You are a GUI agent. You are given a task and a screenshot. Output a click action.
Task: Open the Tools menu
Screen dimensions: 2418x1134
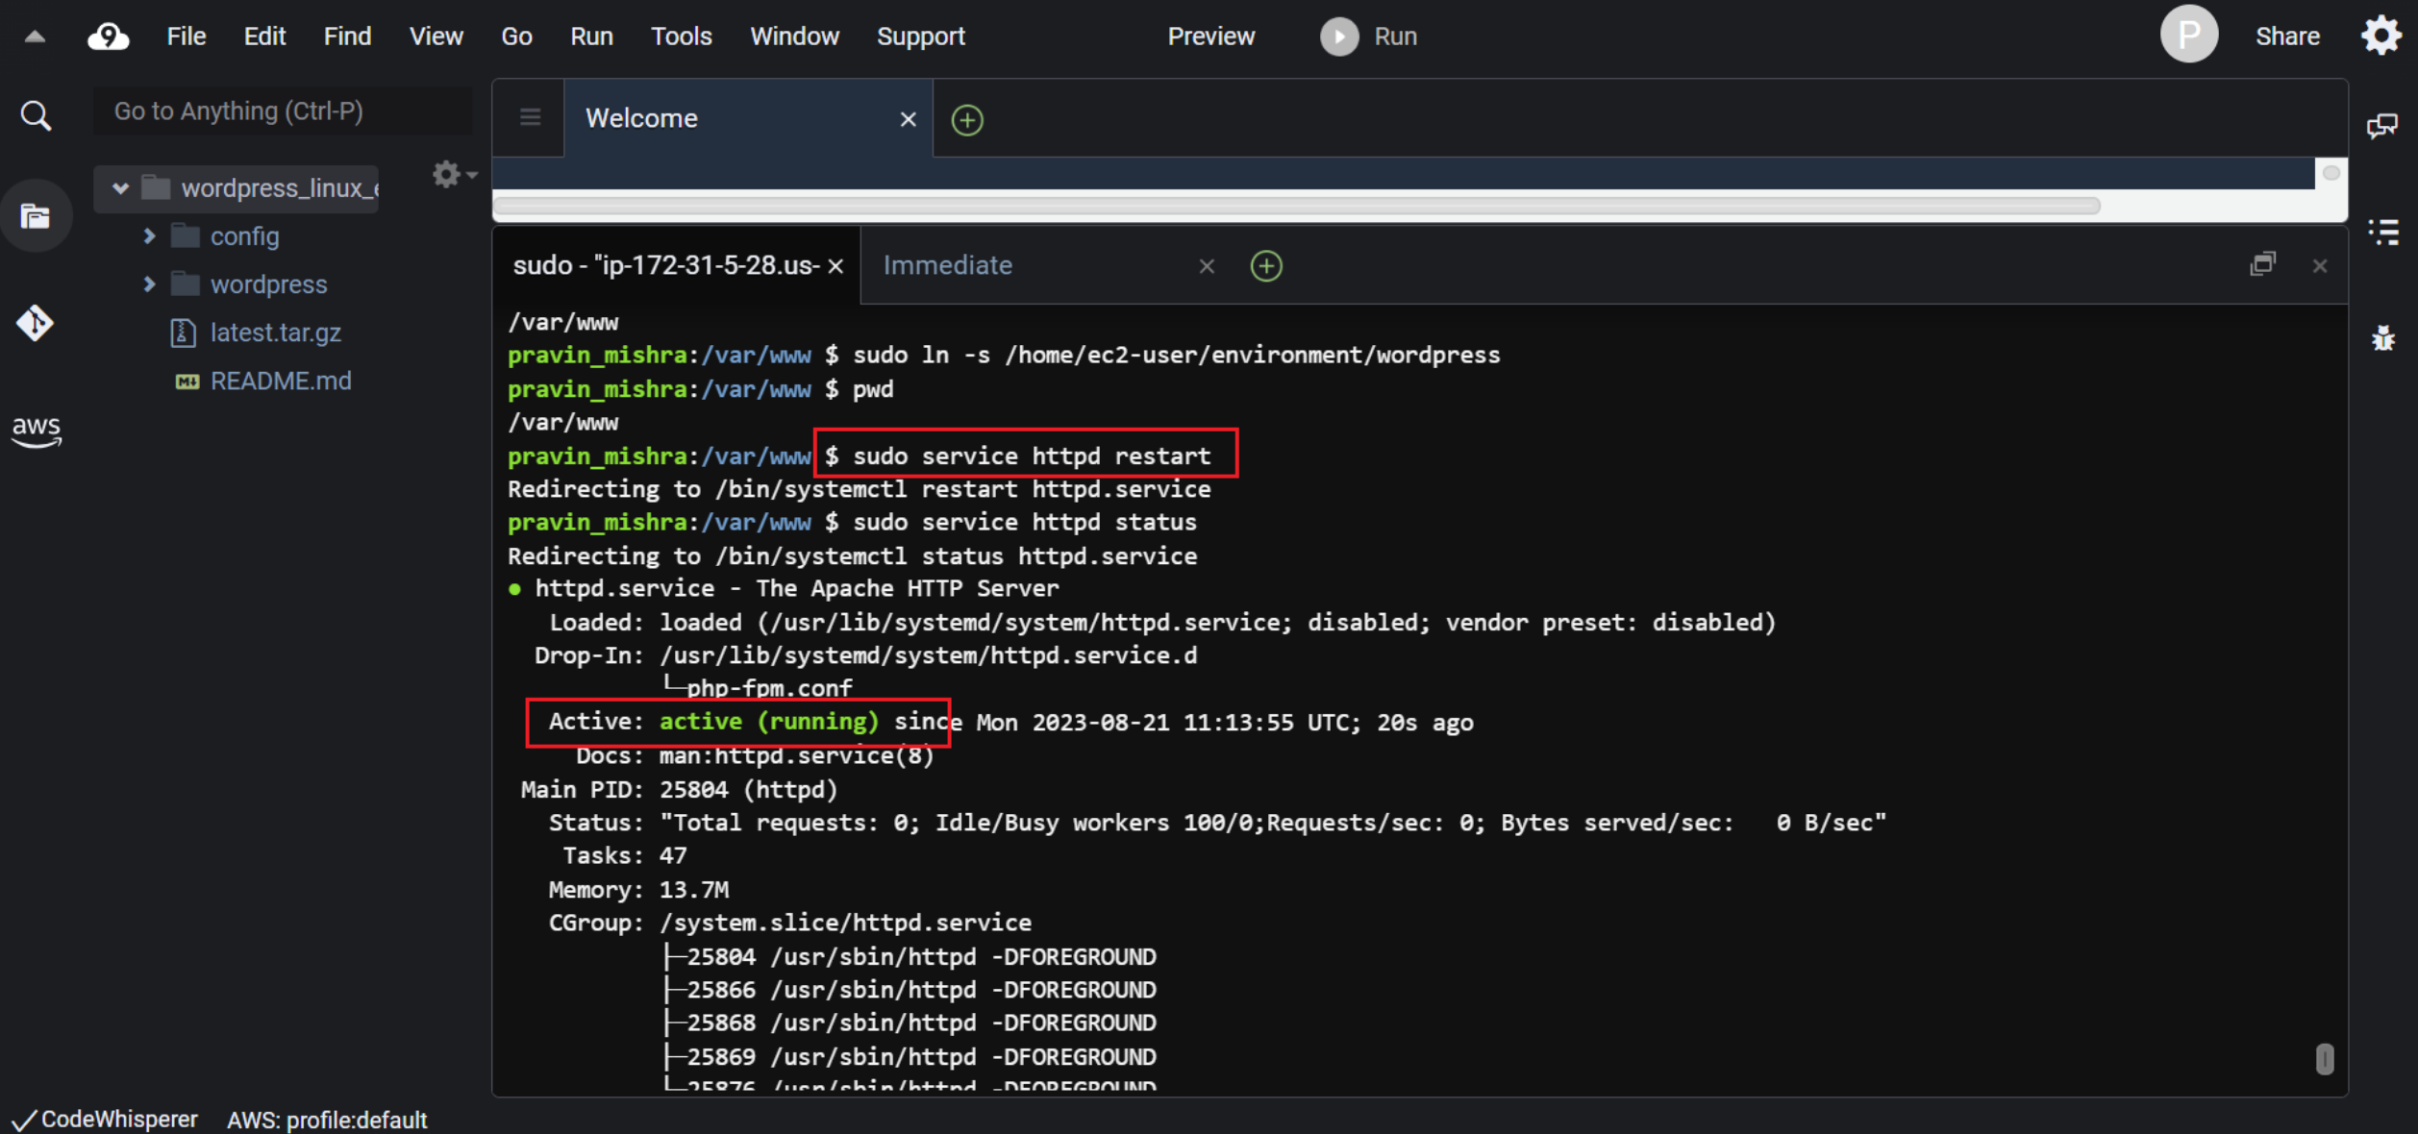click(681, 37)
